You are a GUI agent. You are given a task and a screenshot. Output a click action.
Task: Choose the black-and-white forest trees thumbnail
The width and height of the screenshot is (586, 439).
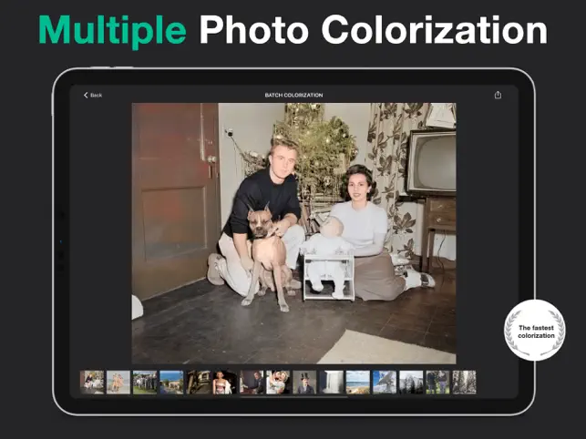[464, 382]
